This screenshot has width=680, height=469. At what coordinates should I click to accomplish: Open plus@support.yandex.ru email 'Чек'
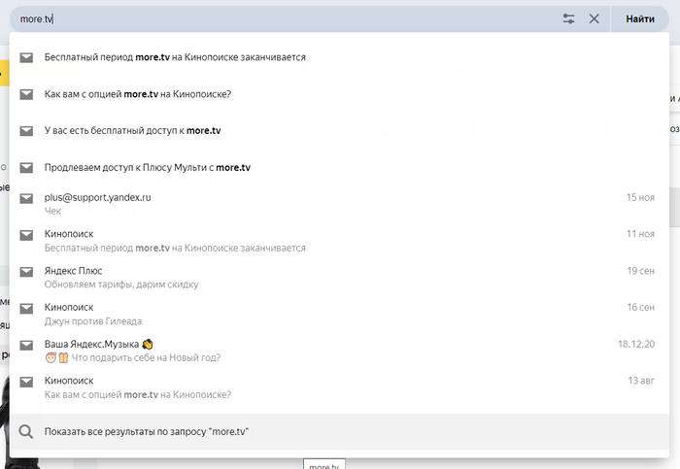pos(339,204)
